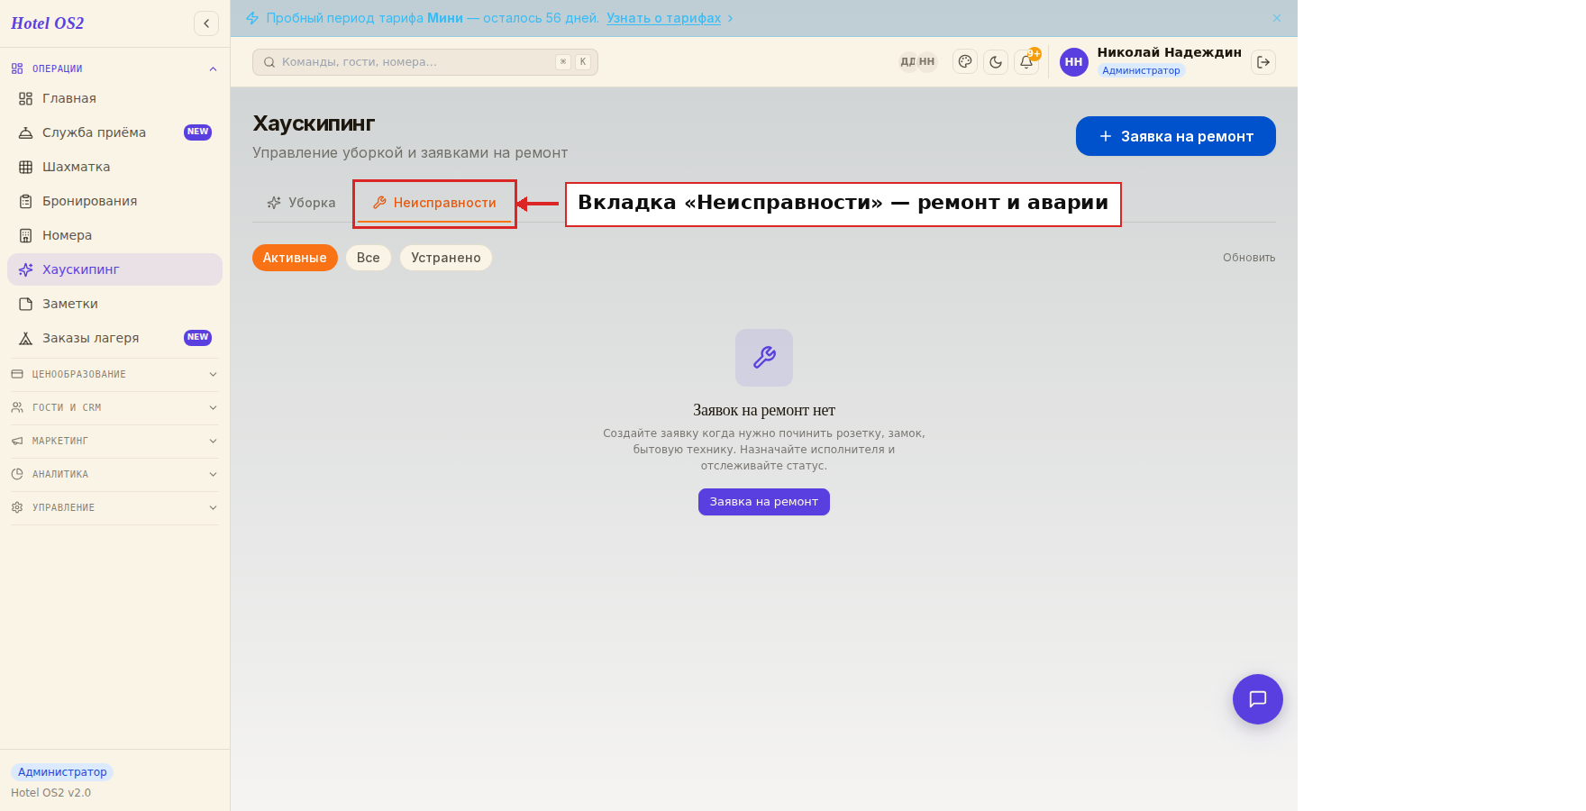Open Заказы лагеря in the sidebar
Screen dimensions: 1586x811
coord(114,338)
